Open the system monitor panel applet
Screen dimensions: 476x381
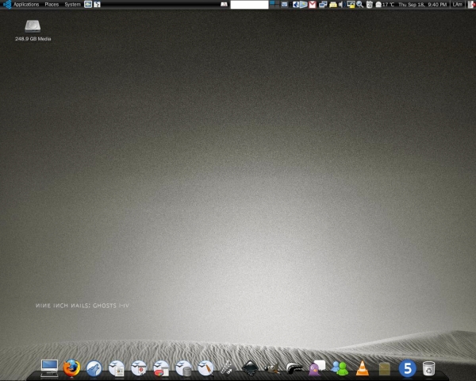point(88,4)
